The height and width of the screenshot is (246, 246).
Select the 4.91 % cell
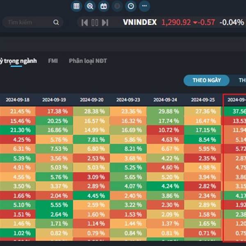click(x=18, y=167)
